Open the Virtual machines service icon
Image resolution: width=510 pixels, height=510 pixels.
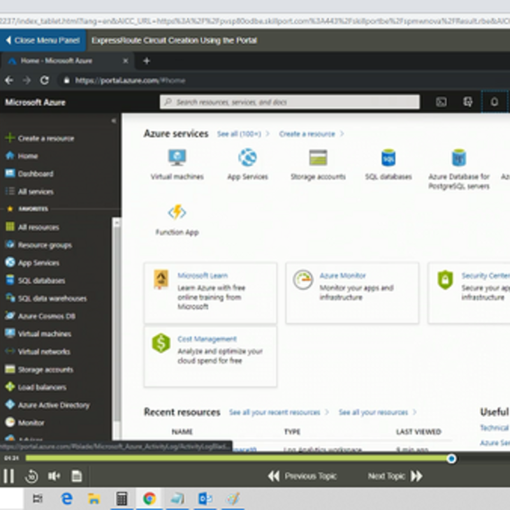click(177, 157)
